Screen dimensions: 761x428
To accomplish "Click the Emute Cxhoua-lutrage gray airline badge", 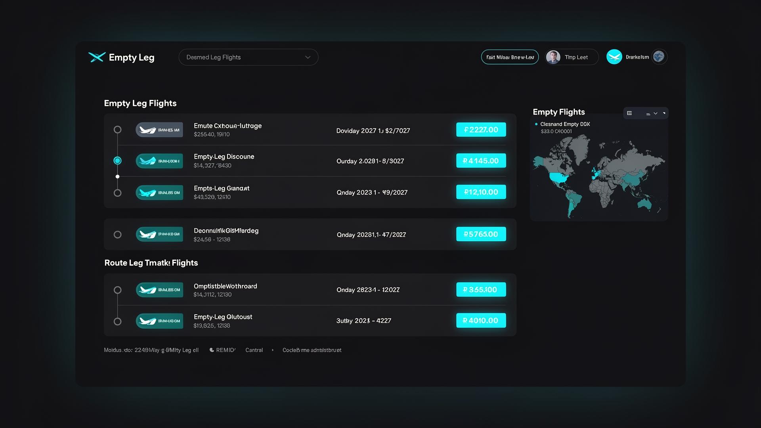I will click(x=159, y=130).
